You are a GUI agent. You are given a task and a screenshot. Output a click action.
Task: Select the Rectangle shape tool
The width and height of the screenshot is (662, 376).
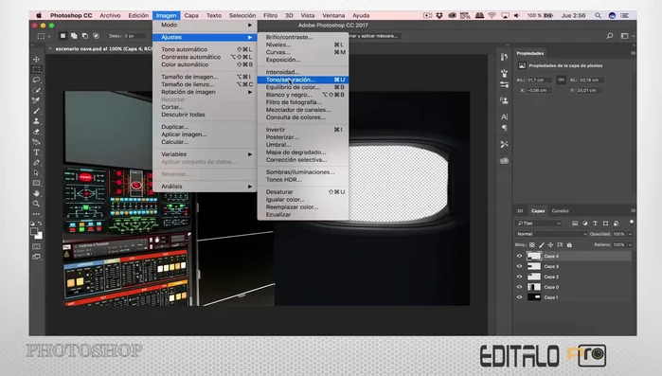coord(36,183)
